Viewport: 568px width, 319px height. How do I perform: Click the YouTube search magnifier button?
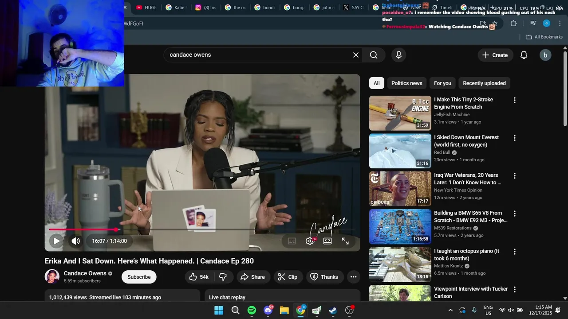click(x=374, y=55)
